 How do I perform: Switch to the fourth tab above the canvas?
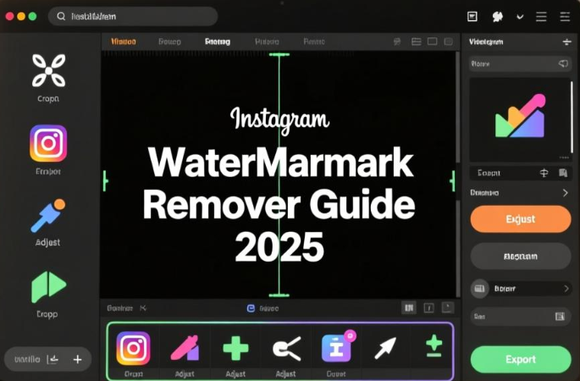tap(267, 41)
